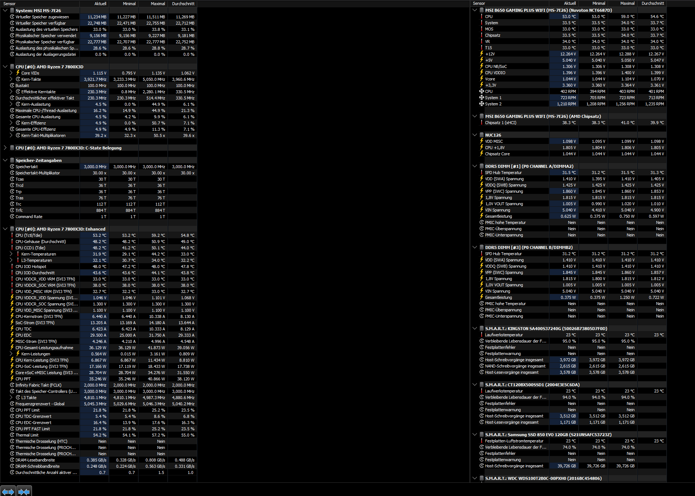Click Maximal column header in right panel

pyautogui.click(x=623, y=3)
